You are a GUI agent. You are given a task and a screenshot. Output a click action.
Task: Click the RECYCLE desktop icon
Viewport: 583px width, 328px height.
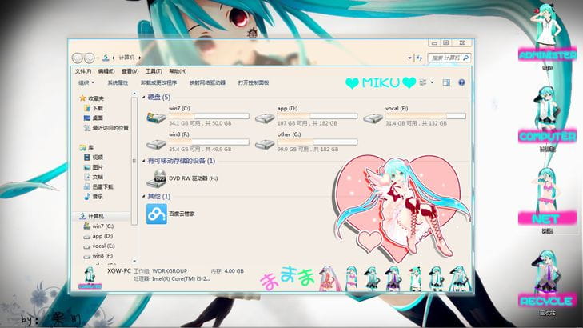[x=547, y=282]
